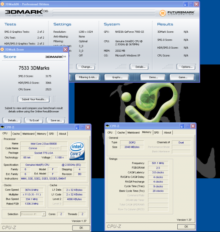Screen dimensions: 220x232
Task: Click system Details button in 3DMark06
Action: click(140, 67)
